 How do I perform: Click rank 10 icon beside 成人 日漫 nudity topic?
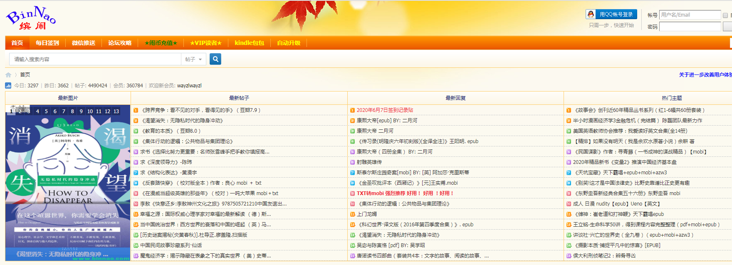pyautogui.click(x=569, y=204)
